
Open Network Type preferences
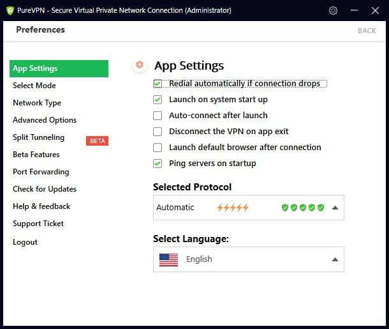pyautogui.click(x=37, y=103)
